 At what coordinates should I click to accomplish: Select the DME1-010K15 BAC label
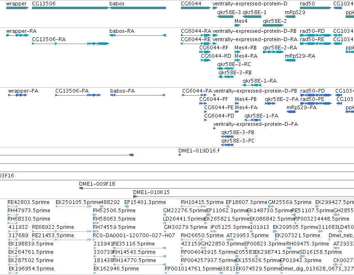(x=151, y=192)
